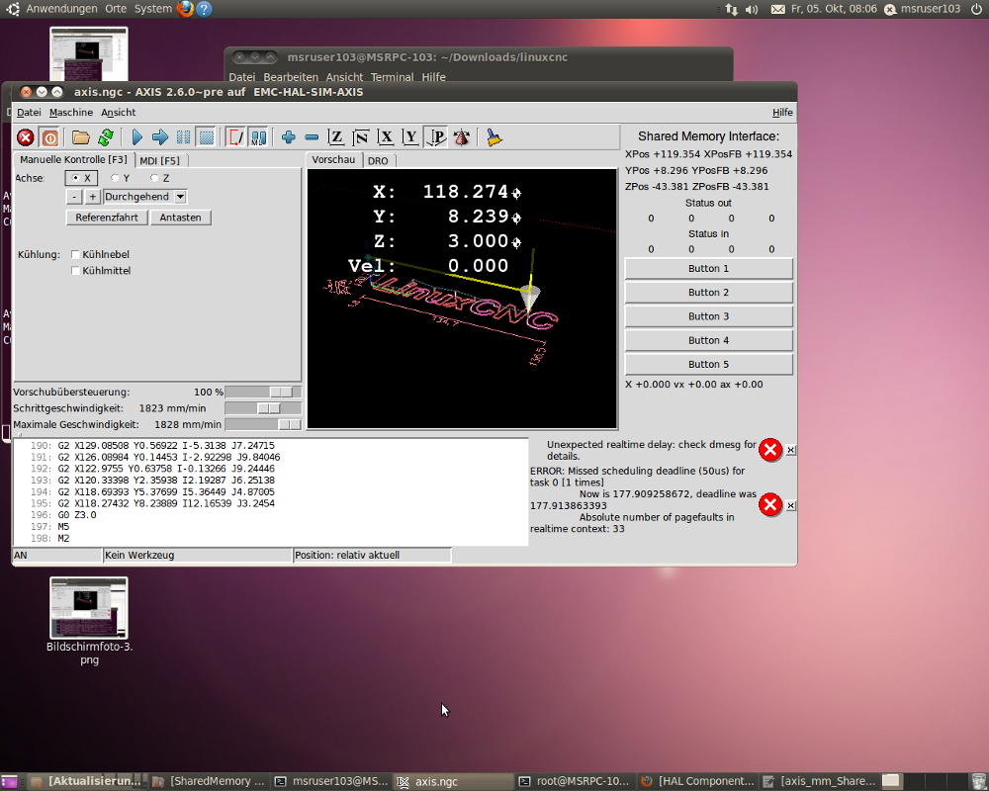Switch to DRO tab
The height and width of the screenshot is (791, 989).
378,161
